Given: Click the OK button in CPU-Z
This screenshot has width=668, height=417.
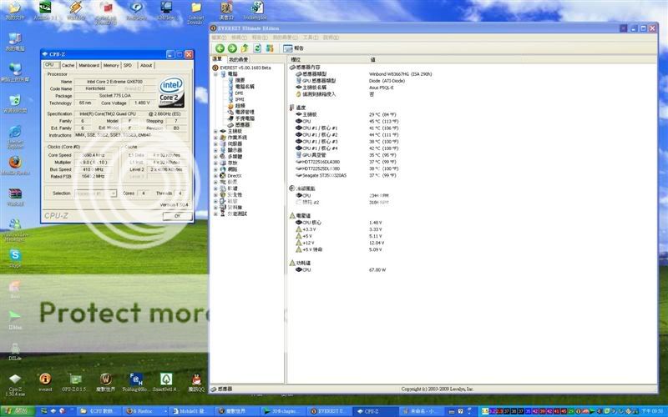Looking at the screenshot, I should coord(176,215).
